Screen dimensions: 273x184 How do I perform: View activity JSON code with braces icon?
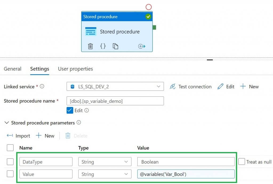103,46
